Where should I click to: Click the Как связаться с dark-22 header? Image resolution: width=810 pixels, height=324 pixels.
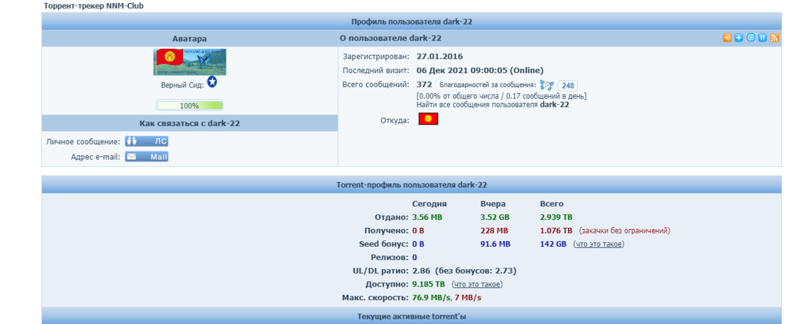pos(190,123)
